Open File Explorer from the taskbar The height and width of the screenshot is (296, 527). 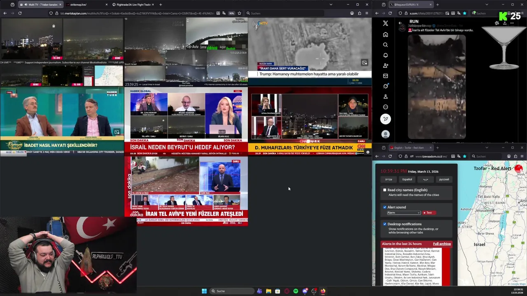coord(268,291)
